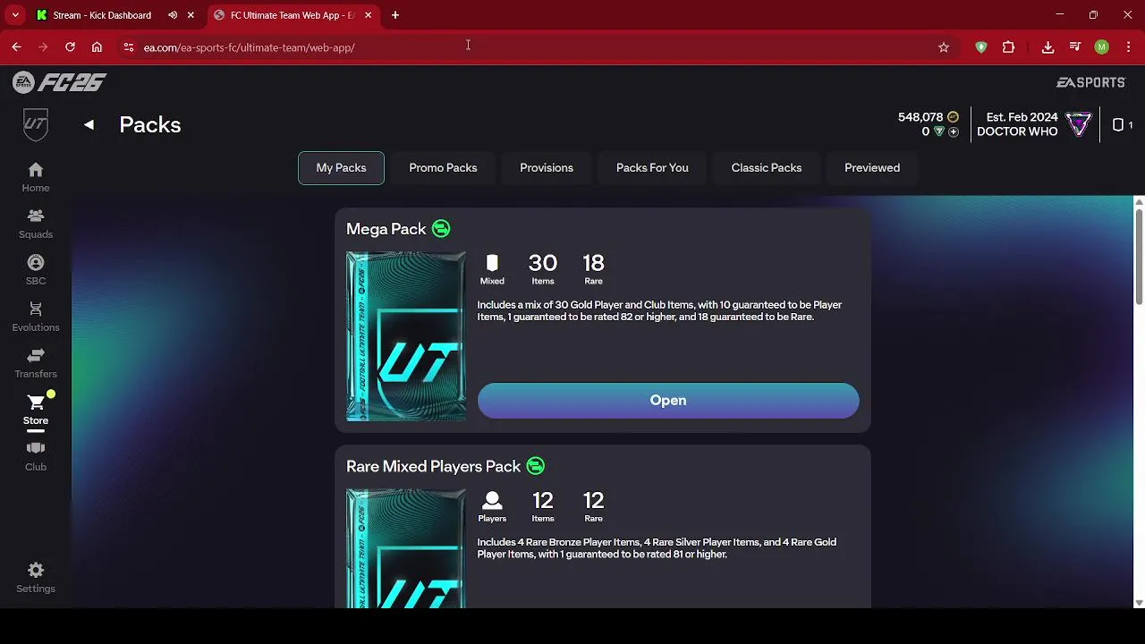Click the DOCTOR WHO club name
Image resolution: width=1145 pixels, height=644 pixels.
tap(1017, 131)
